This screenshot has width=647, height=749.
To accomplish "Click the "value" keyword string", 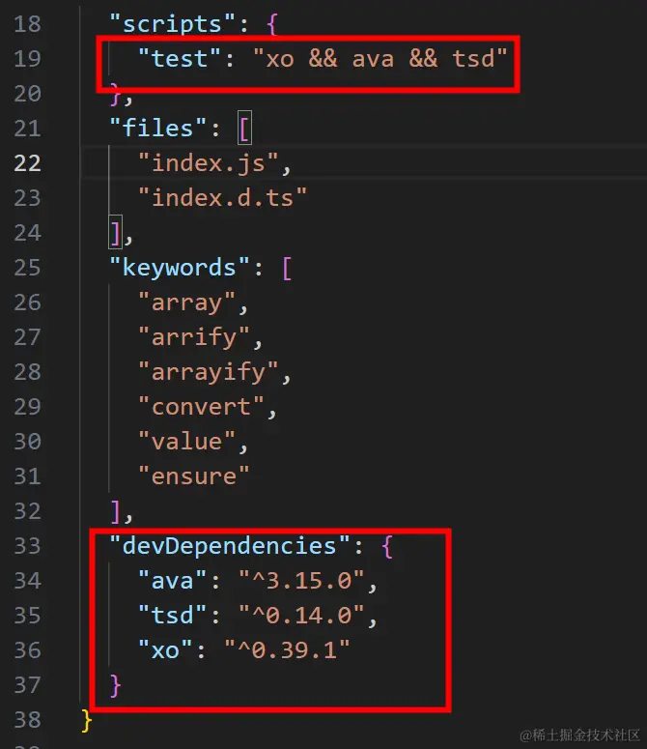I will coord(186,442).
